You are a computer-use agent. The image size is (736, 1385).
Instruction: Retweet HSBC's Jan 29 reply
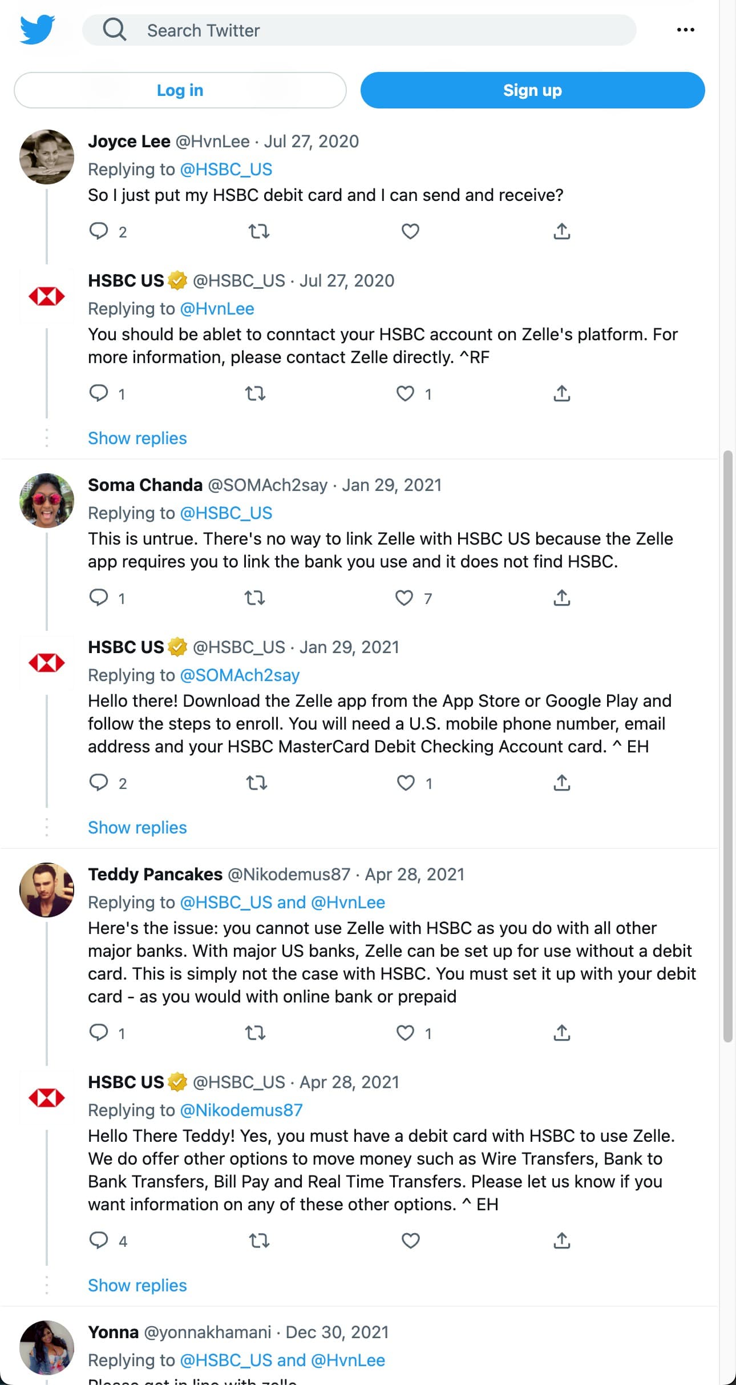pyautogui.click(x=256, y=783)
